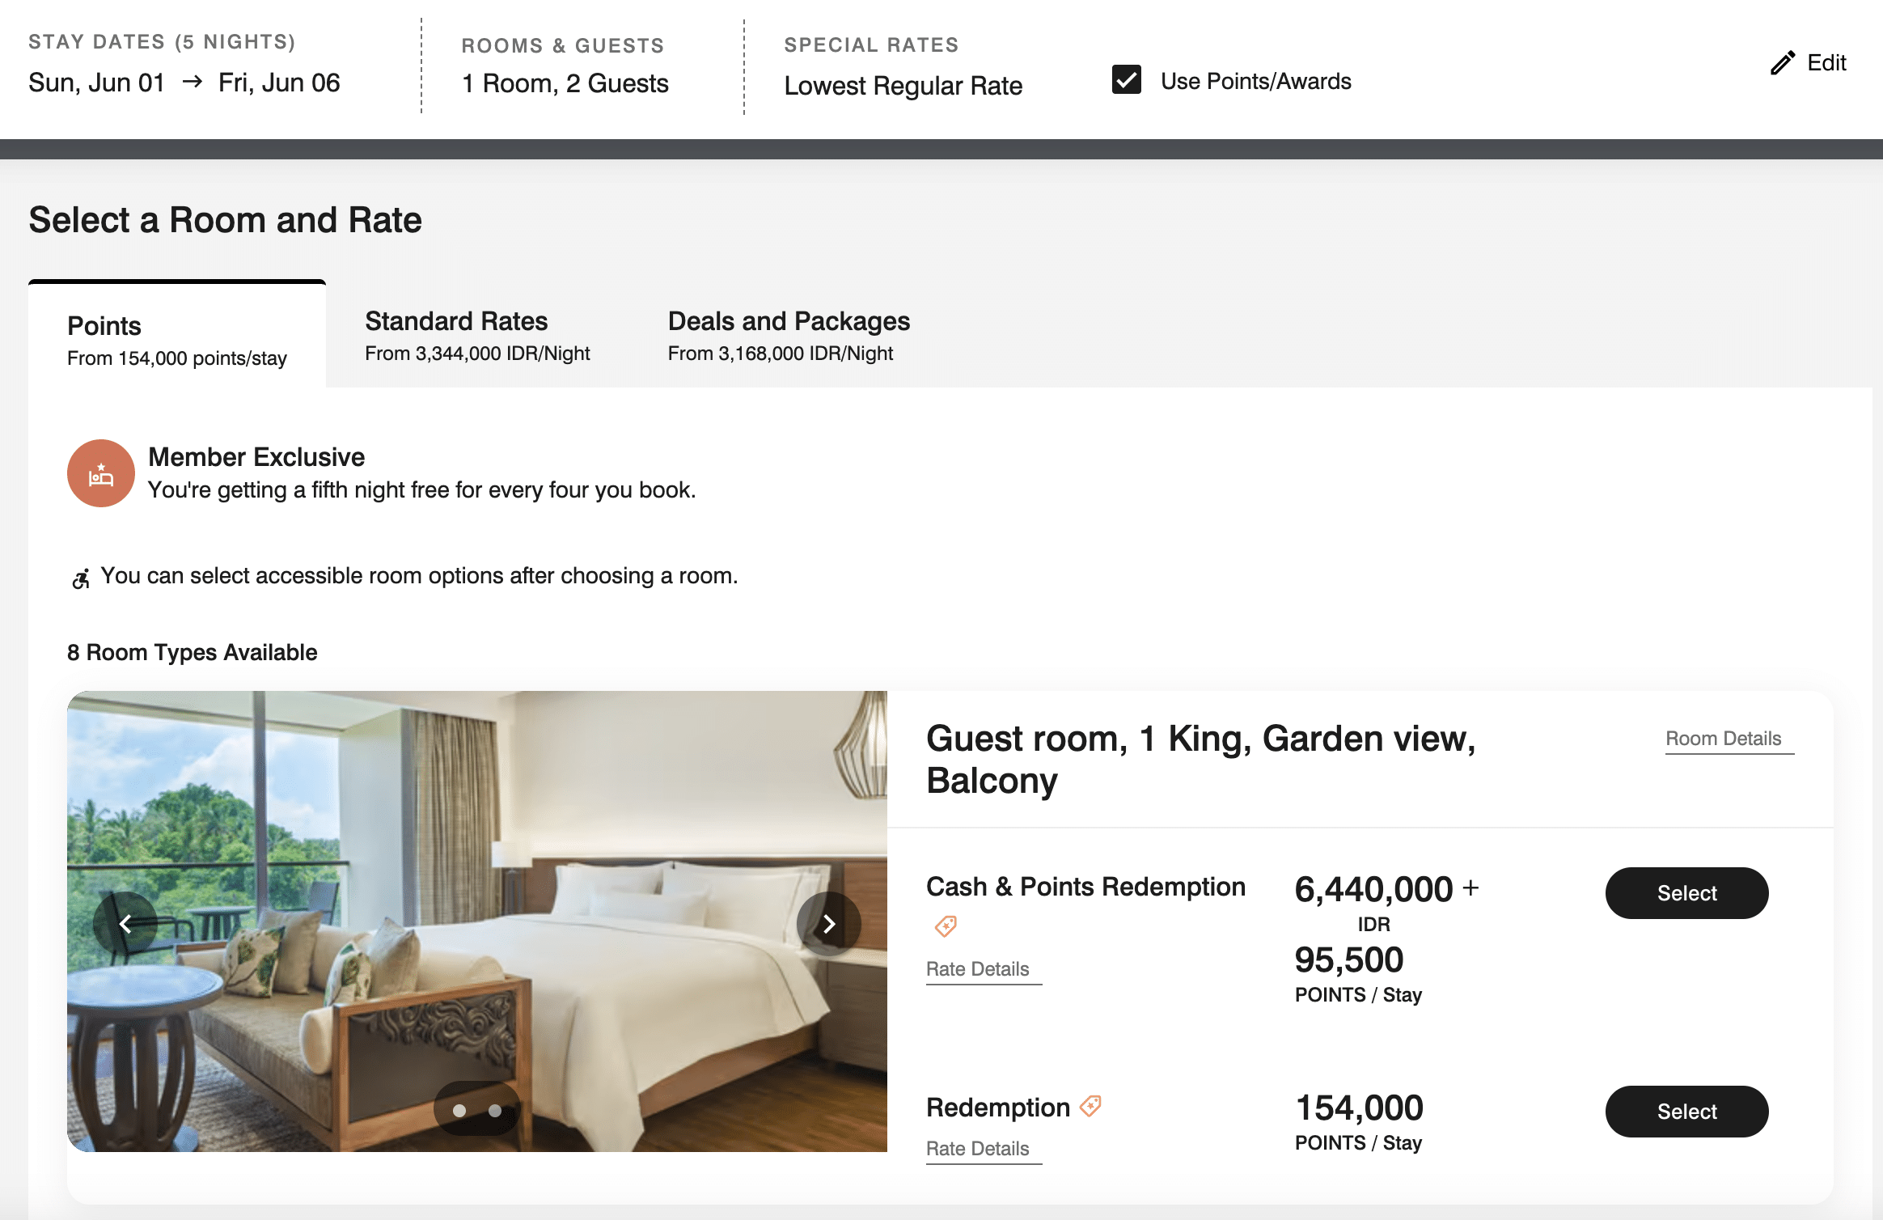Jump to first photo carousel dot
The width and height of the screenshot is (1883, 1220).
coord(459,1111)
